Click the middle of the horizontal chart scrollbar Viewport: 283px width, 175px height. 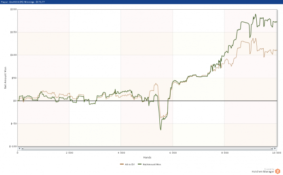click(147, 148)
